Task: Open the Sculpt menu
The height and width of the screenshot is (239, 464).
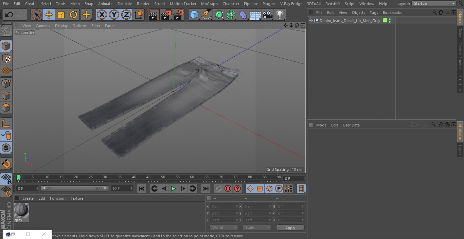Action: pyautogui.click(x=160, y=4)
